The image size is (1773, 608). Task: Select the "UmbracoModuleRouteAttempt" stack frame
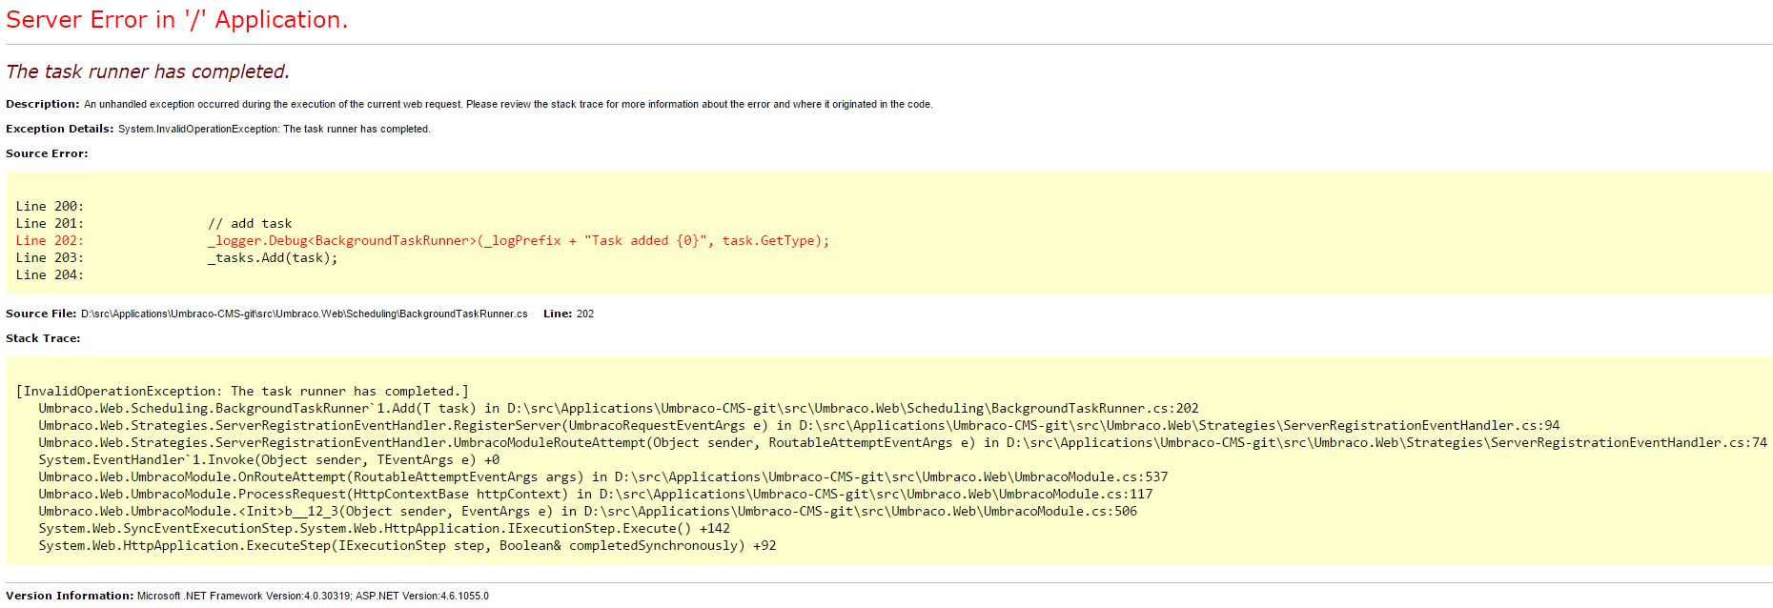[x=903, y=442]
